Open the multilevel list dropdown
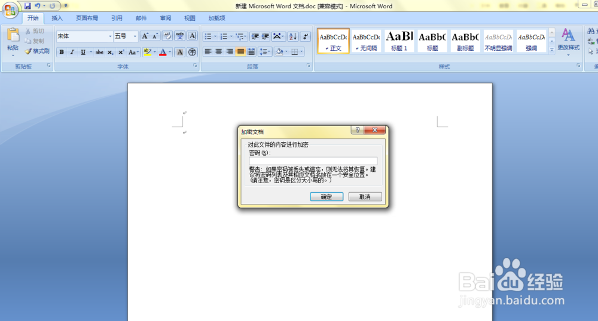Viewport: 598px width, 321px height. coord(246,36)
